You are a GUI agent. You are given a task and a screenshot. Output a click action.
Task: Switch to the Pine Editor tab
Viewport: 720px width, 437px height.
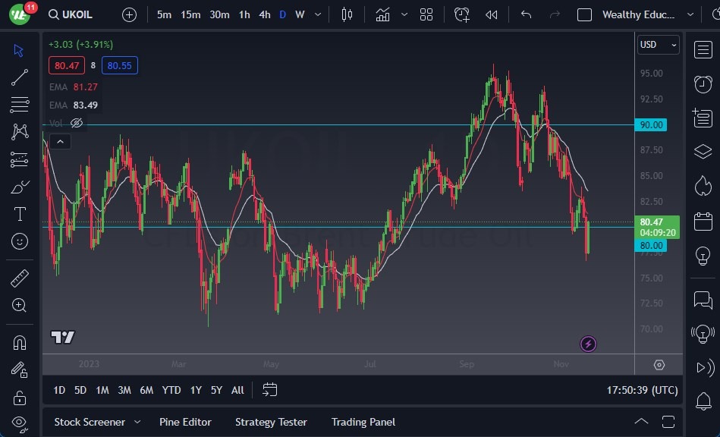click(185, 422)
